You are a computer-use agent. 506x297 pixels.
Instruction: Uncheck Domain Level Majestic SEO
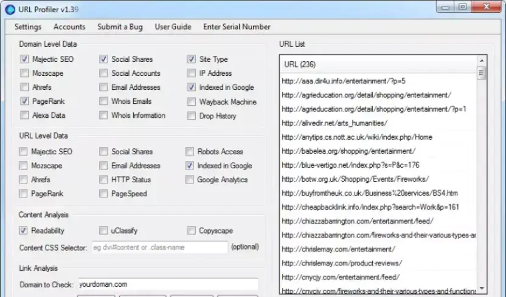[24, 59]
